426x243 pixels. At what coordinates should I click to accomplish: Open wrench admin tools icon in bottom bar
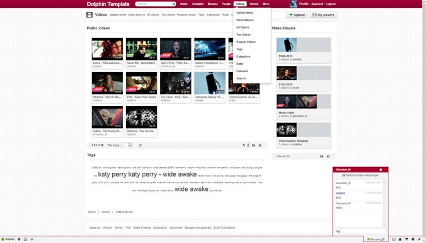pos(420,239)
